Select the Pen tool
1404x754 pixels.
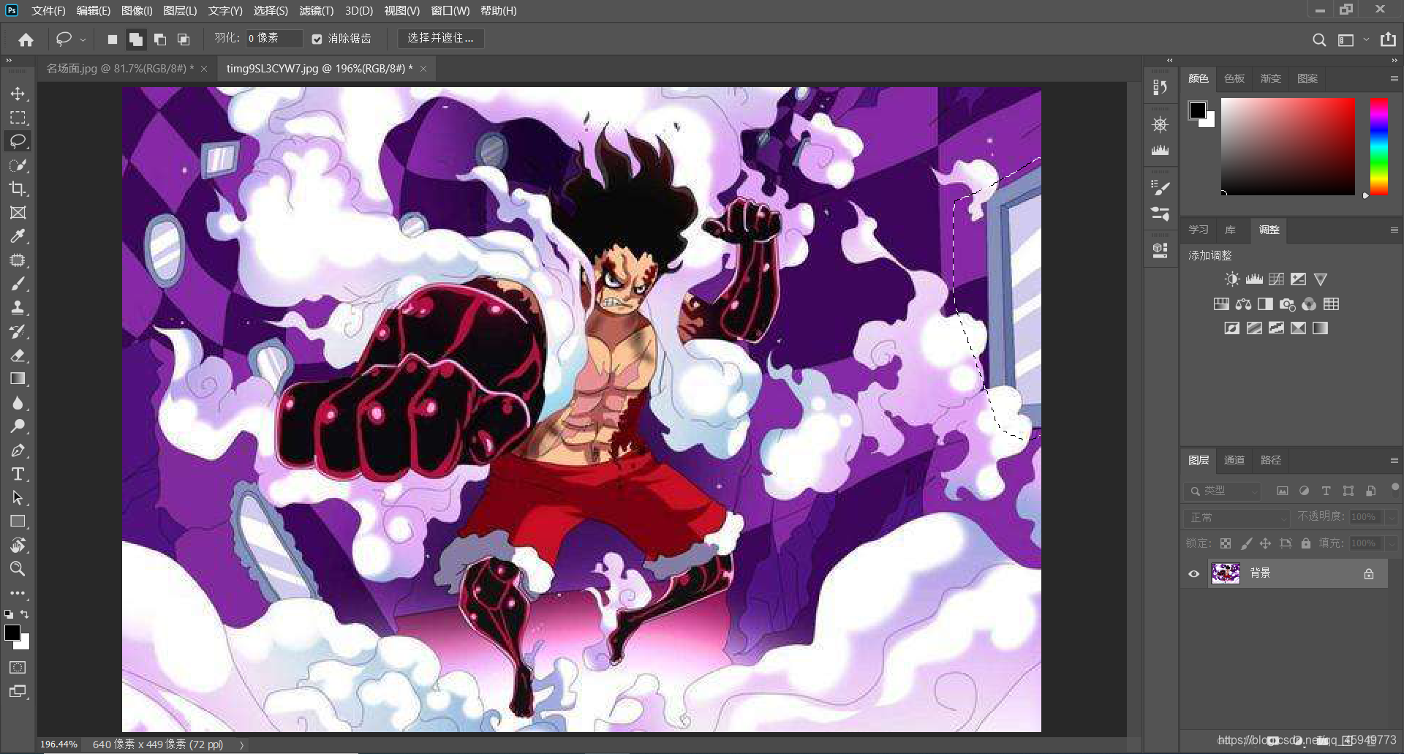tap(18, 450)
